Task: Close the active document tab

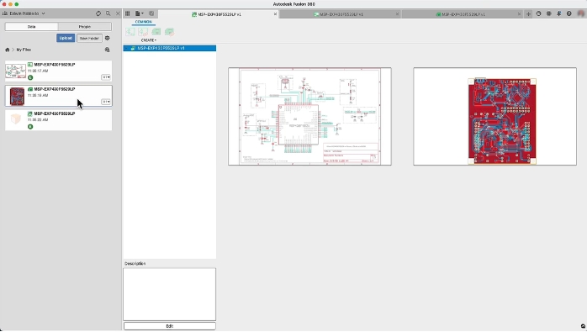Action: coord(275,14)
